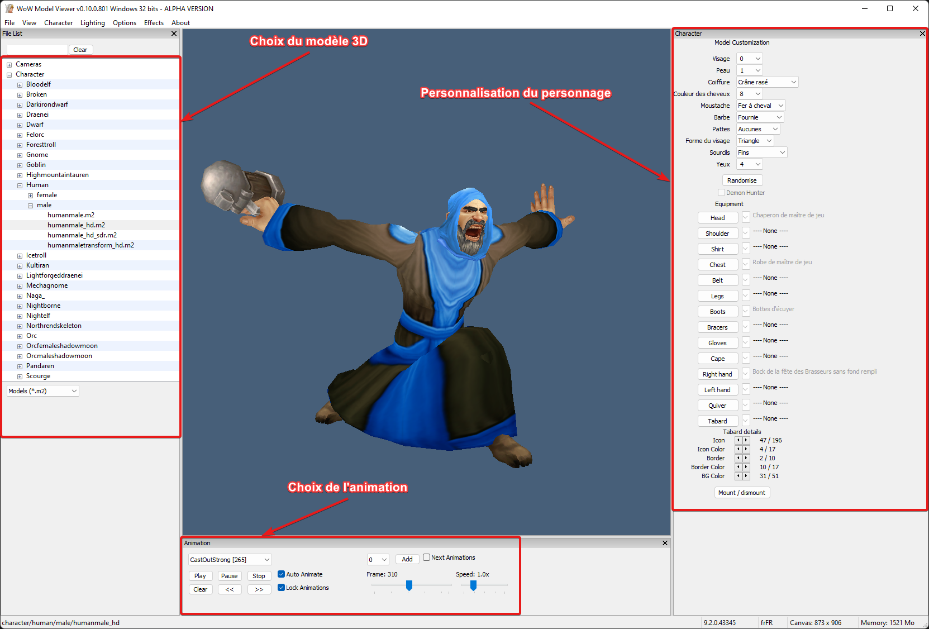Expand the Cameras tree node

[9, 65]
